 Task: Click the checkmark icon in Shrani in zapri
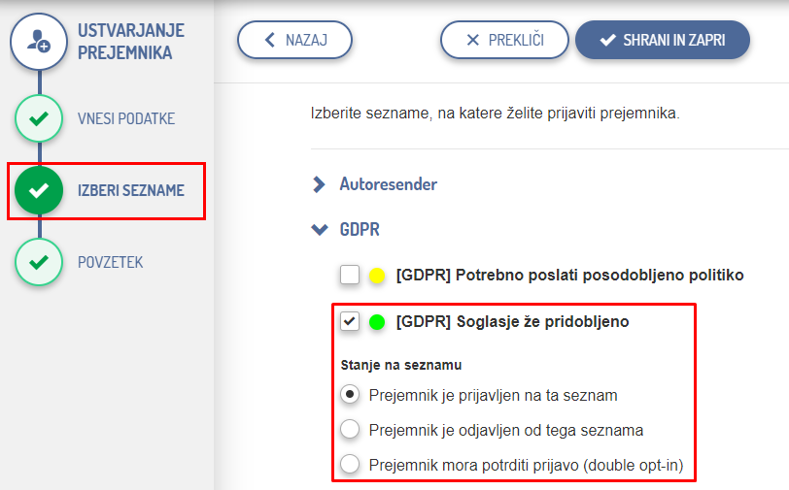tap(608, 40)
